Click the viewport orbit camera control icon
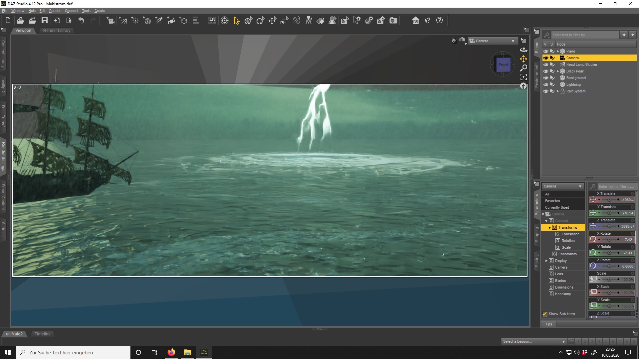The width and height of the screenshot is (639, 359). pos(524,50)
